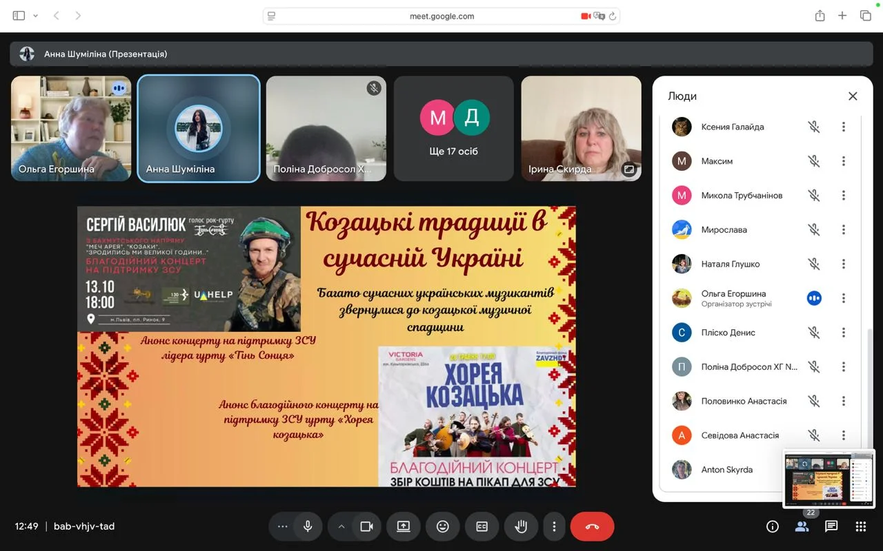Toggle the microphone in bottom bar
This screenshot has width=883, height=551.
pos(308,526)
